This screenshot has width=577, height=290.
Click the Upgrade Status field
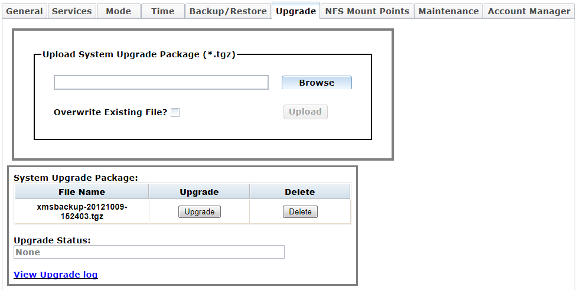pyautogui.click(x=149, y=252)
